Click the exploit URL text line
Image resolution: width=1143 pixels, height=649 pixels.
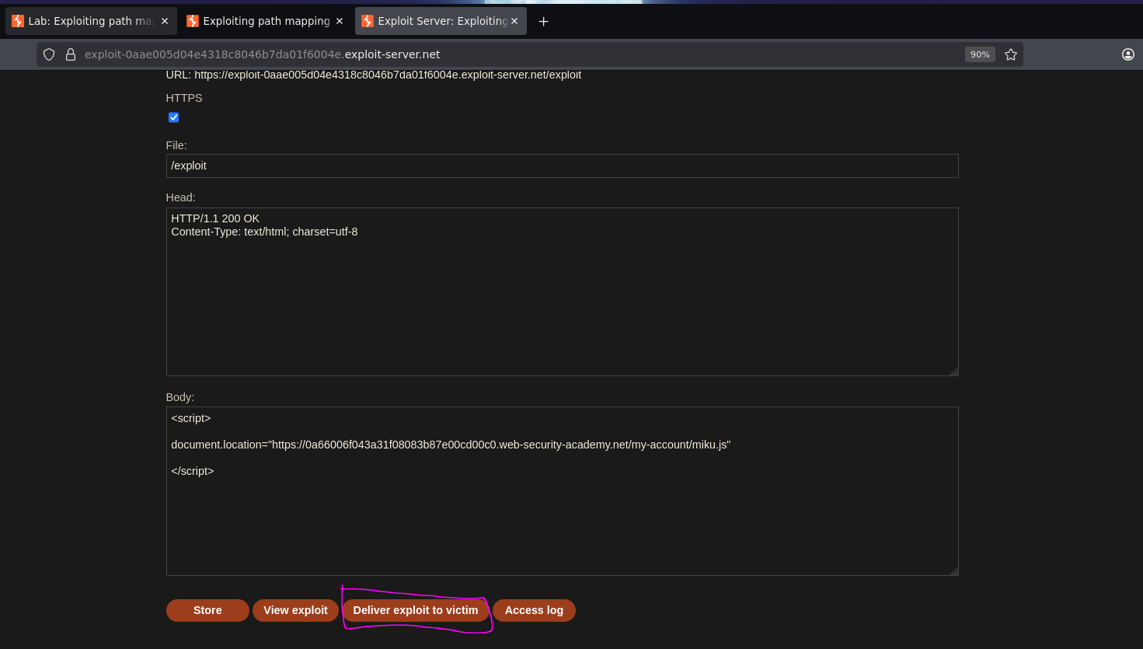[x=374, y=75]
